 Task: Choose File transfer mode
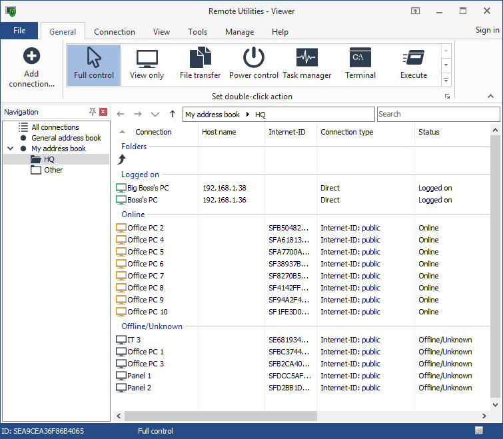[200, 65]
